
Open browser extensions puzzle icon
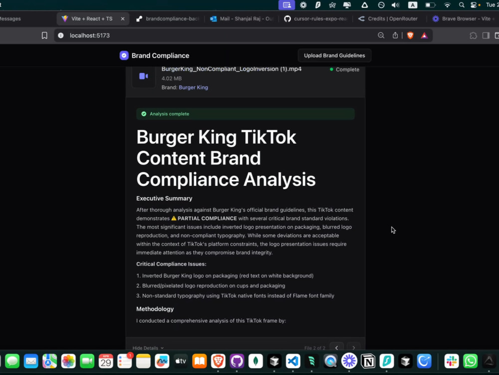473,35
